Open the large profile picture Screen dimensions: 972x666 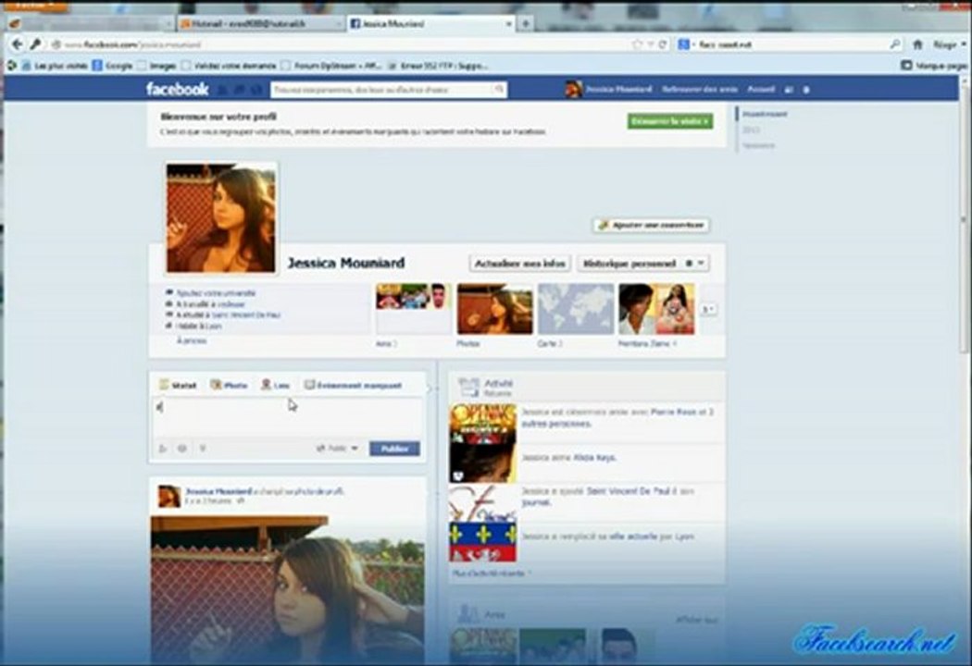pos(220,218)
